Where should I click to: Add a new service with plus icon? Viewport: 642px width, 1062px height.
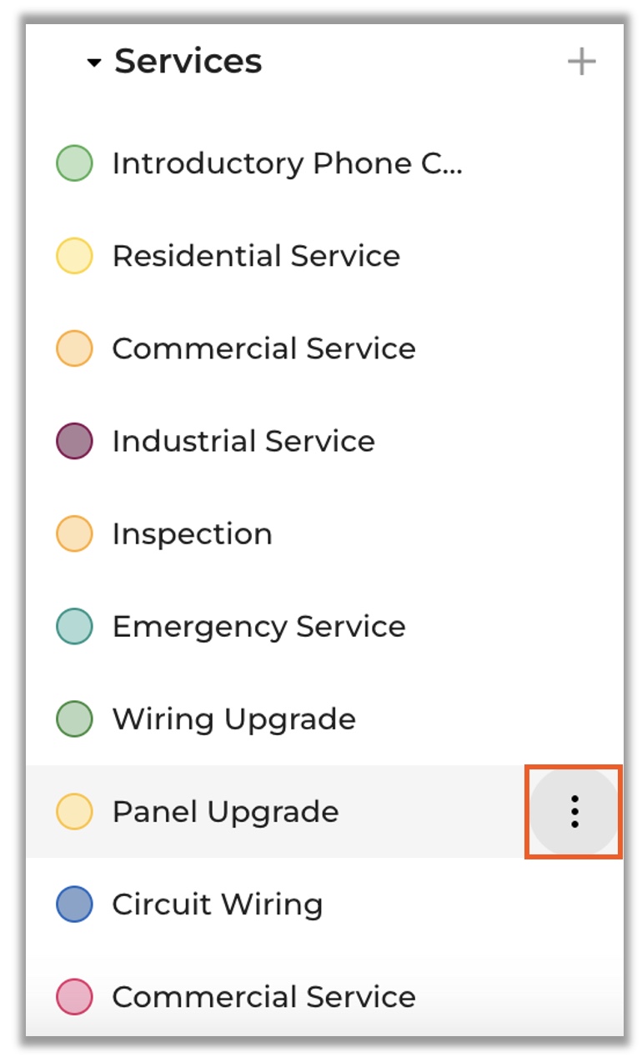581,62
